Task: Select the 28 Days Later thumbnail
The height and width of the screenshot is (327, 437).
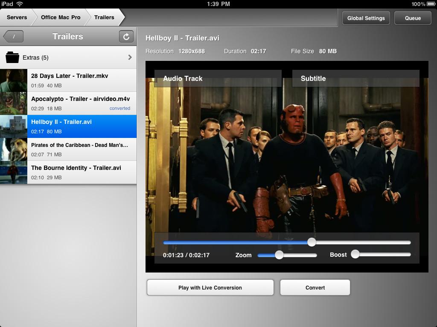Action: 13,80
